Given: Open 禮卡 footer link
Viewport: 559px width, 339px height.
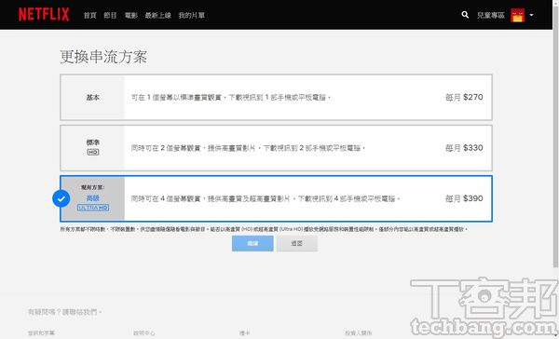Looking at the screenshot, I should (244, 332).
